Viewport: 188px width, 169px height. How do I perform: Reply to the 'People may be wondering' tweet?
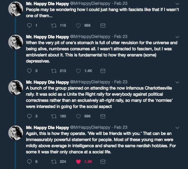[29, 25]
